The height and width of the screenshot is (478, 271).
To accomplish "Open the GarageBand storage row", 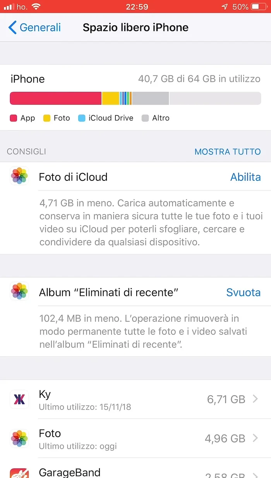I will 135,473.
